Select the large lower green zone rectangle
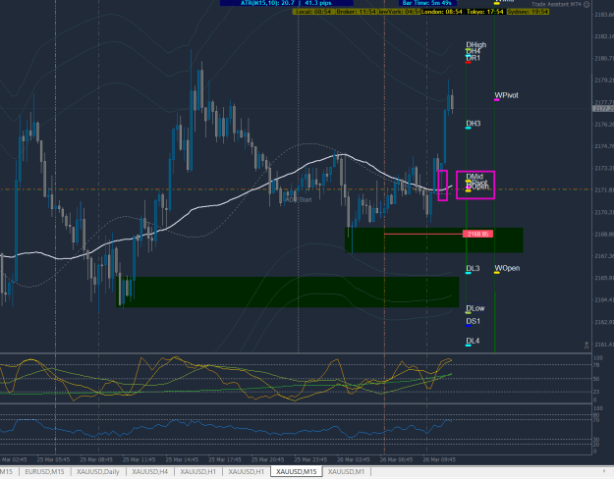614x479 pixels. (288, 292)
